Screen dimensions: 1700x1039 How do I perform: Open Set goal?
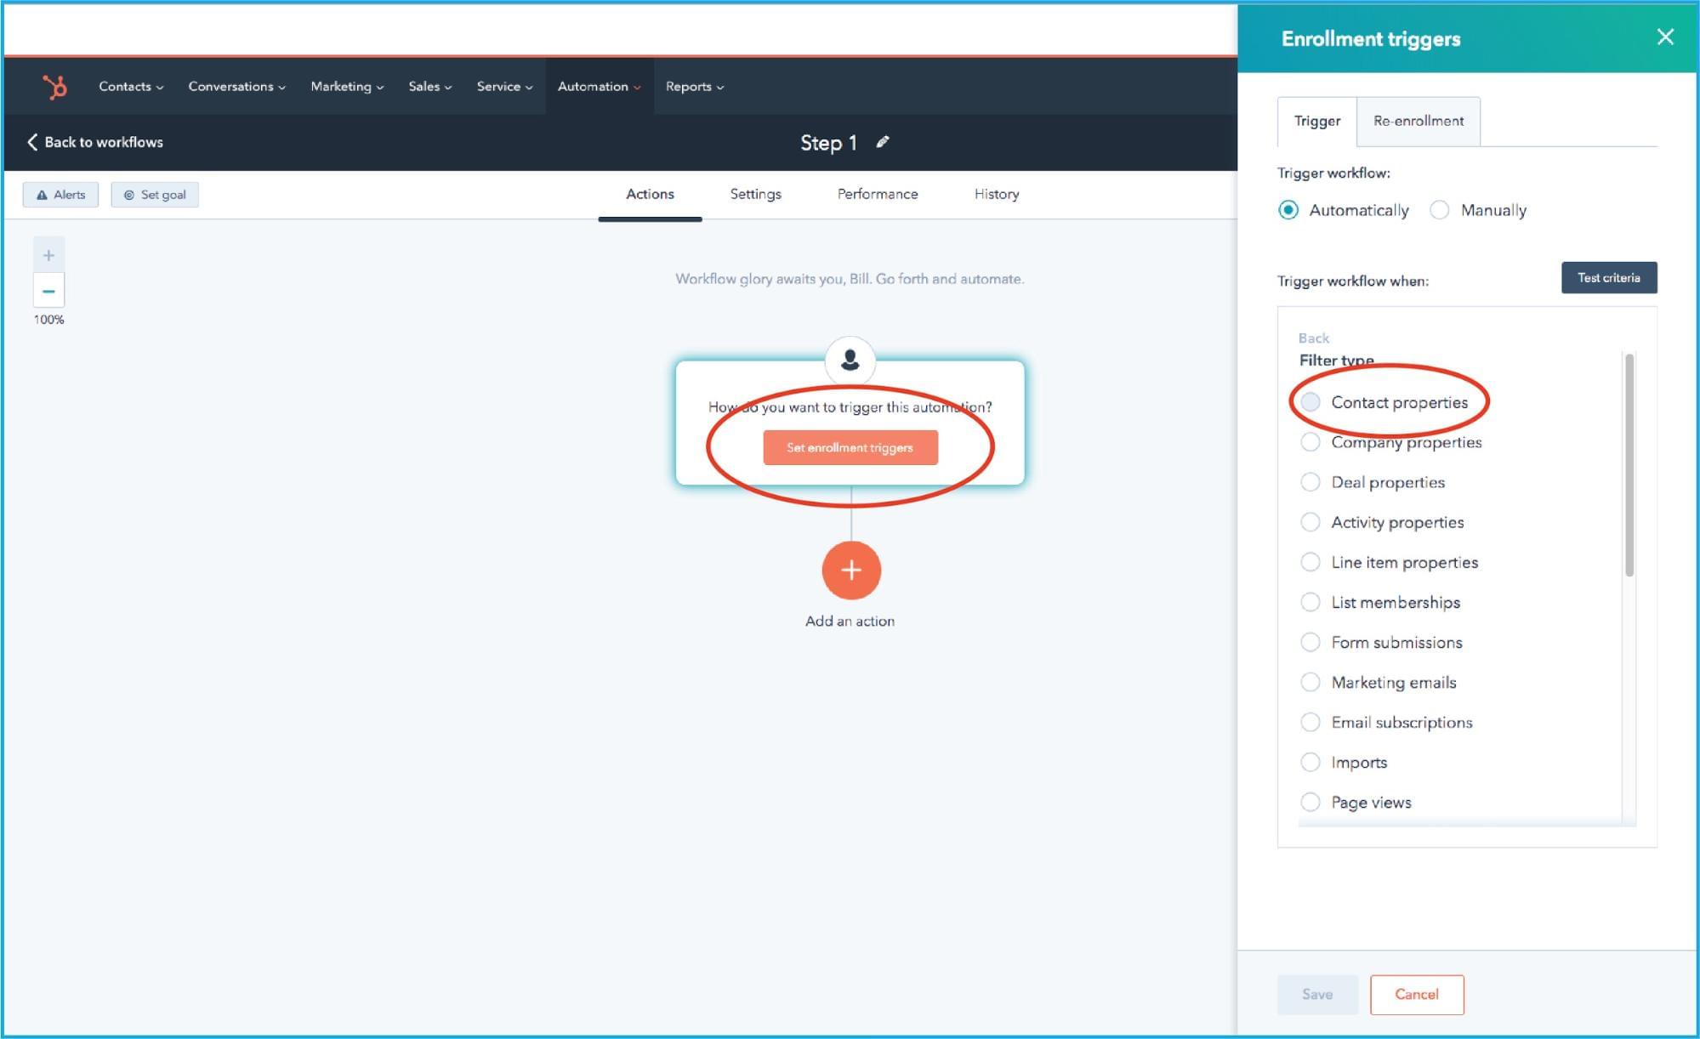155,195
